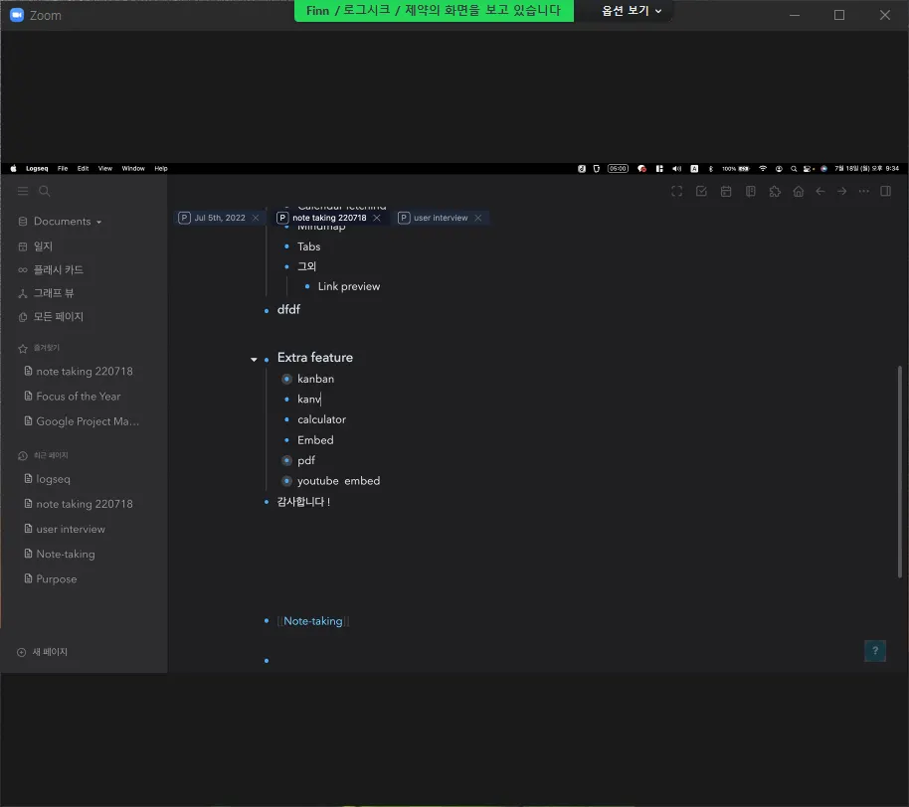Collapse the Extra feature block
909x807 pixels.
(x=254, y=359)
